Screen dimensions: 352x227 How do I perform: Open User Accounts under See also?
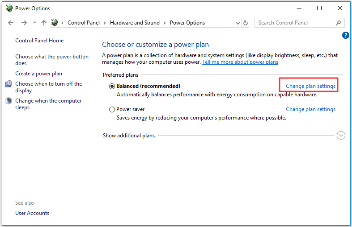[x=32, y=213]
